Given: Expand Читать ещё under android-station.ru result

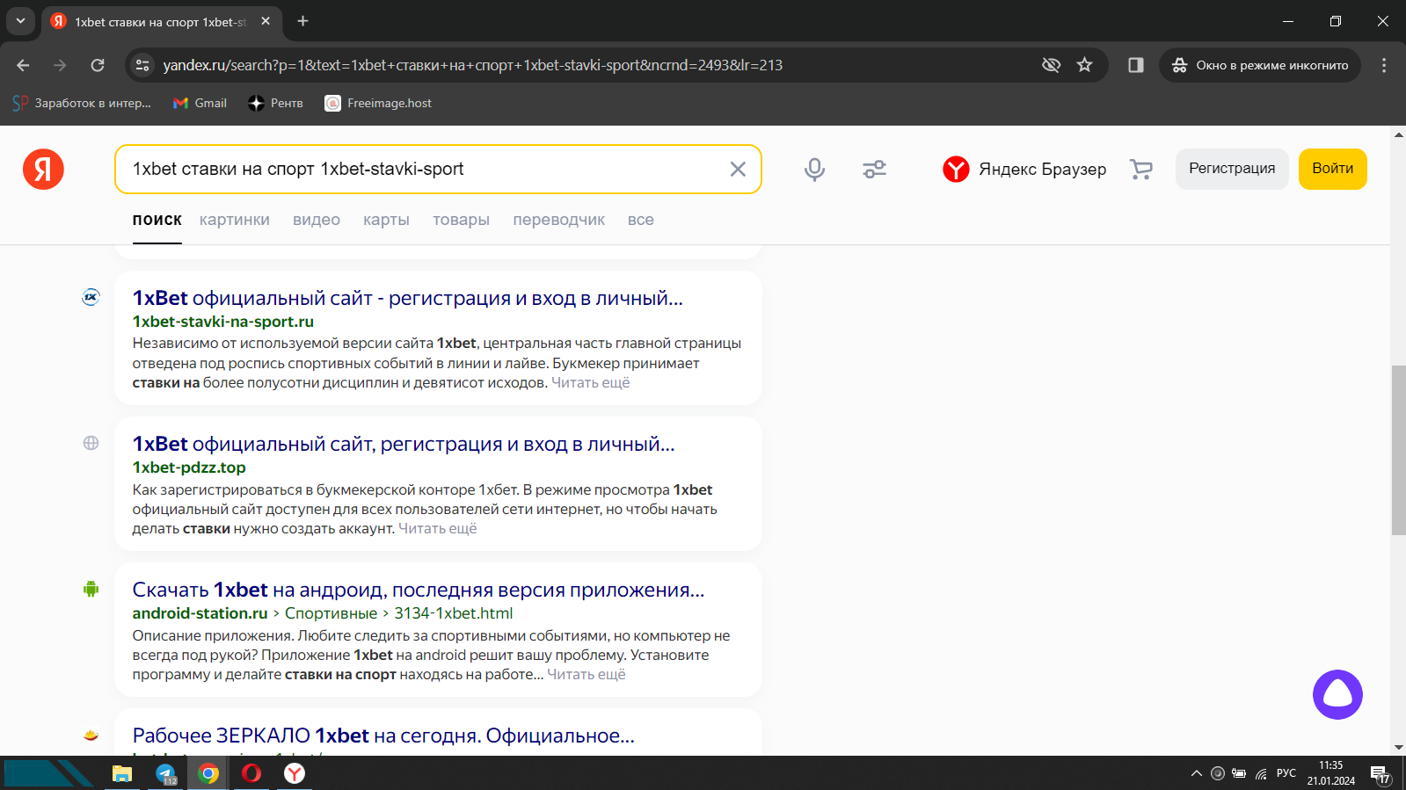Looking at the screenshot, I should [x=586, y=674].
